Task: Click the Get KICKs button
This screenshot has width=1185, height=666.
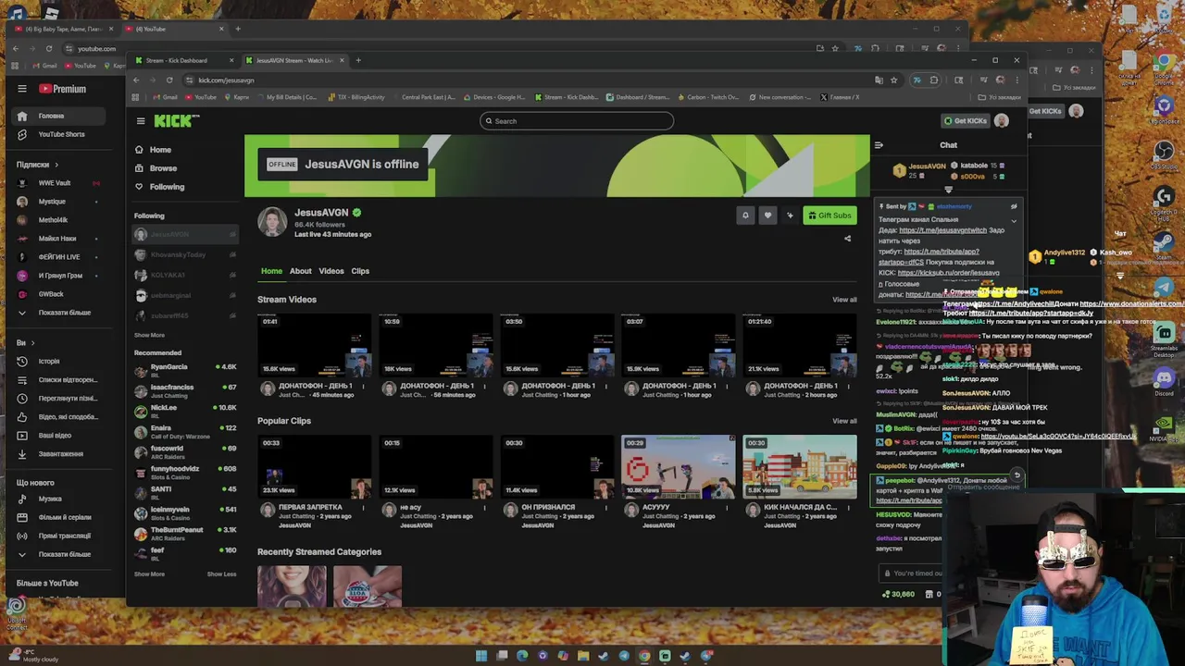Action: pyautogui.click(x=965, y=121)
